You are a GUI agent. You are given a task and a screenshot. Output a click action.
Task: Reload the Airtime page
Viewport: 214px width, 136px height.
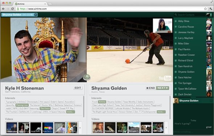pos(12,9)
